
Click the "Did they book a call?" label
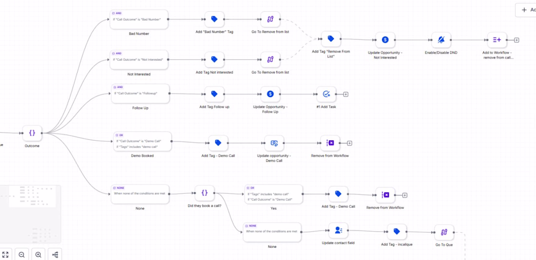click(x=205, y=205)
